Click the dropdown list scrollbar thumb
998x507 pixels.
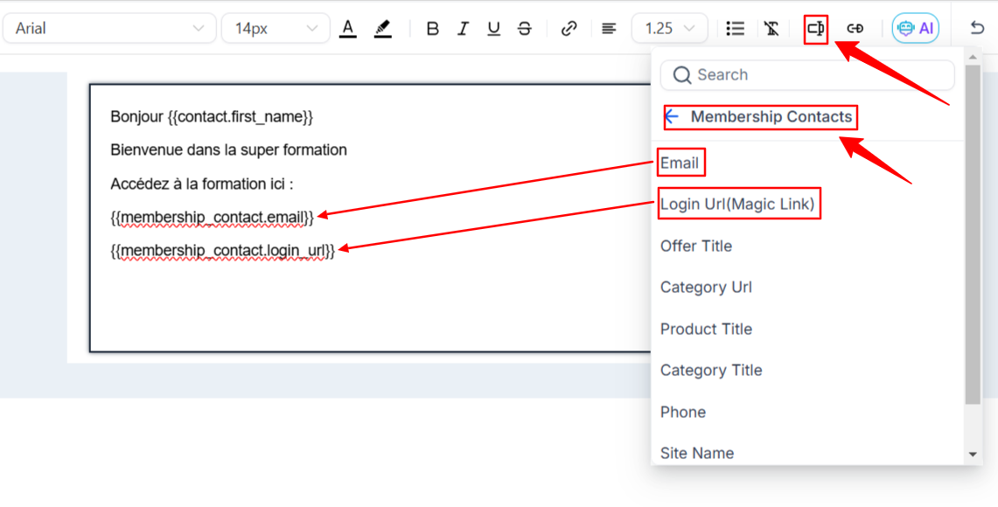pos(973,234)
